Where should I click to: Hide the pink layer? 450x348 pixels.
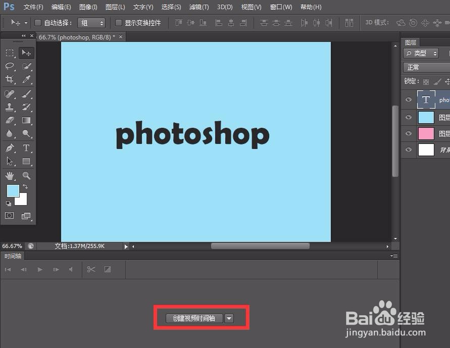tap(409, 133)
